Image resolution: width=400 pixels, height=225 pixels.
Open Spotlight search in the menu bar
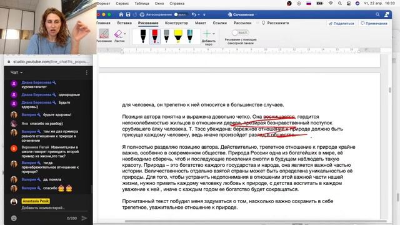click(x=340, y=4)
